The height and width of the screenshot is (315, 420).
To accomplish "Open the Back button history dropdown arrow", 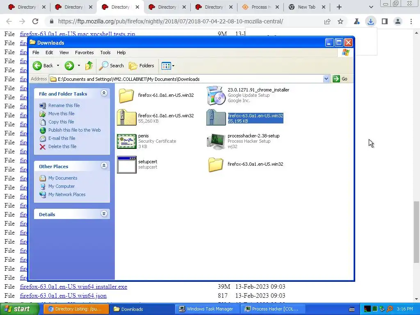I will [x=58, y=66].
